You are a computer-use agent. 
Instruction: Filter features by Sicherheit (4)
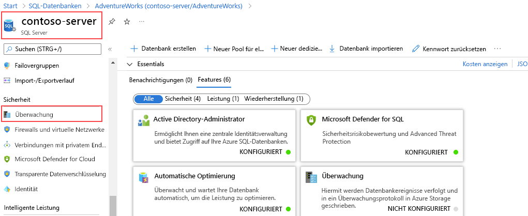tap(183, 99)
